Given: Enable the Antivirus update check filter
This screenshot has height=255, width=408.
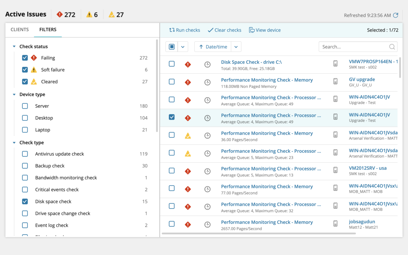Looking at the screenshot, I should [25, 154].
